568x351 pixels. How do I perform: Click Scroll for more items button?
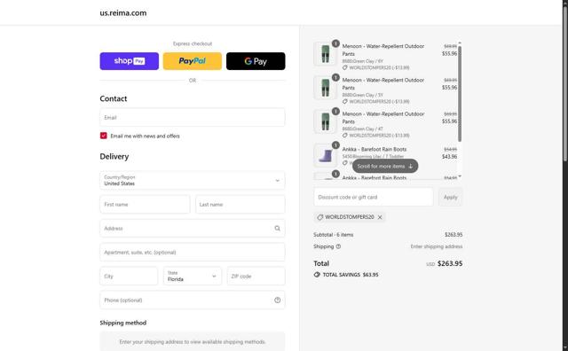click(385, 166)
